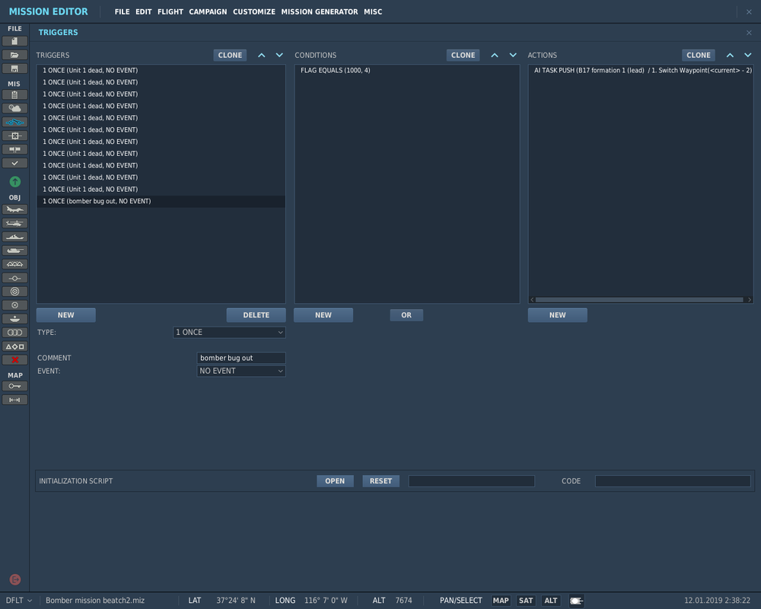Toggle the ALT display mode
This screenshot has width=761, height=609.
click(550, 600)
